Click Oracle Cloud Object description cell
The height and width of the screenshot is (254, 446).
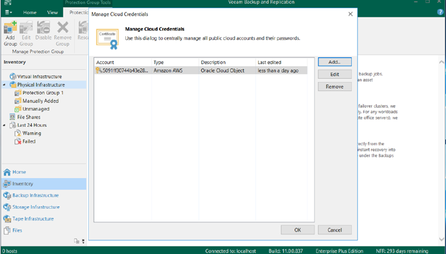pos(222,70)
